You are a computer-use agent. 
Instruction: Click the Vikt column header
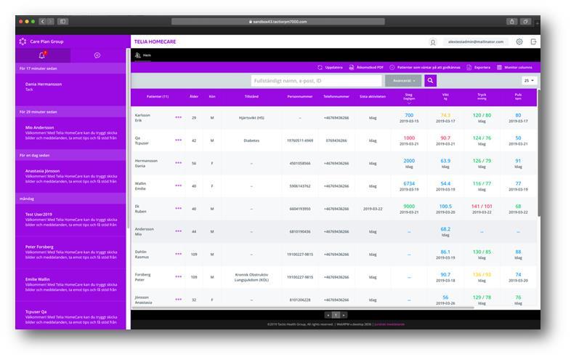coord(445,97)
